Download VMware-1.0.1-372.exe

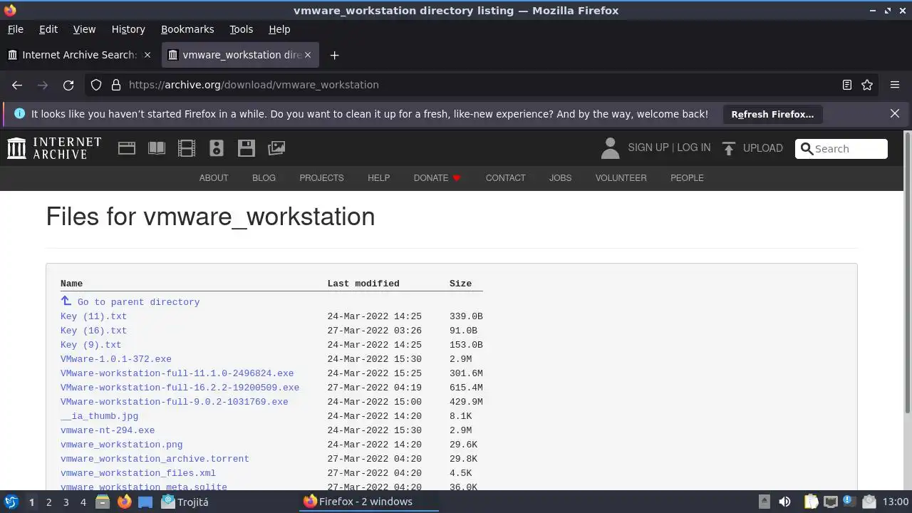116,359
